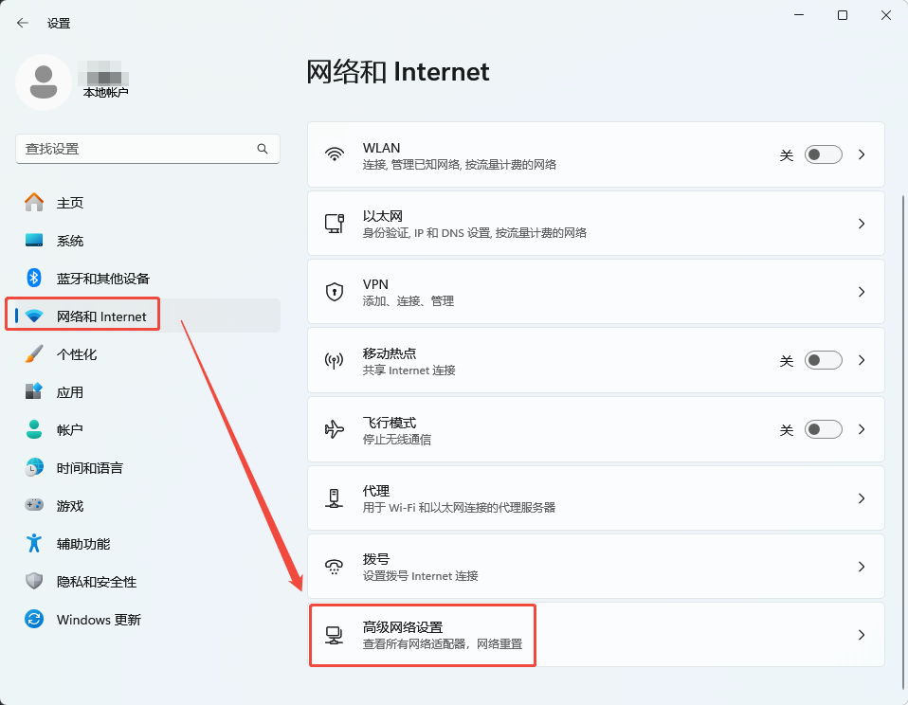Click the proxy (代理) title text

pos(376,491)
